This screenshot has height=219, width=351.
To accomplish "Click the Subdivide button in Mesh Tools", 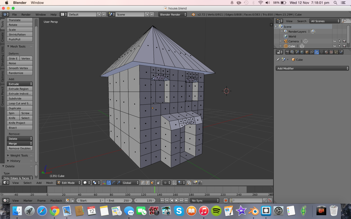I will (x=19, y=98).
